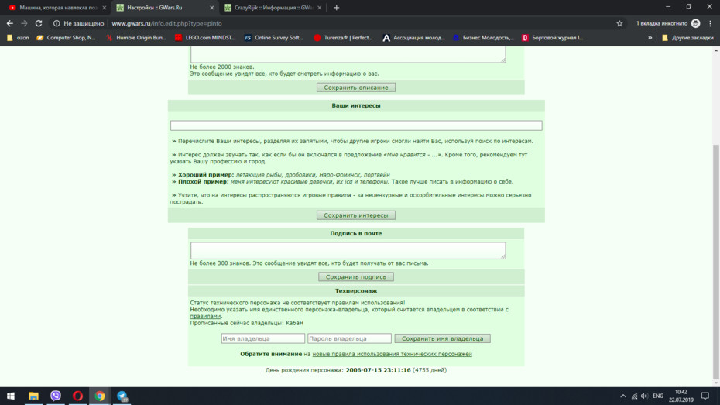Open Windows notification center
Viewport: 720px width, 405px height.
pos(705,396)
